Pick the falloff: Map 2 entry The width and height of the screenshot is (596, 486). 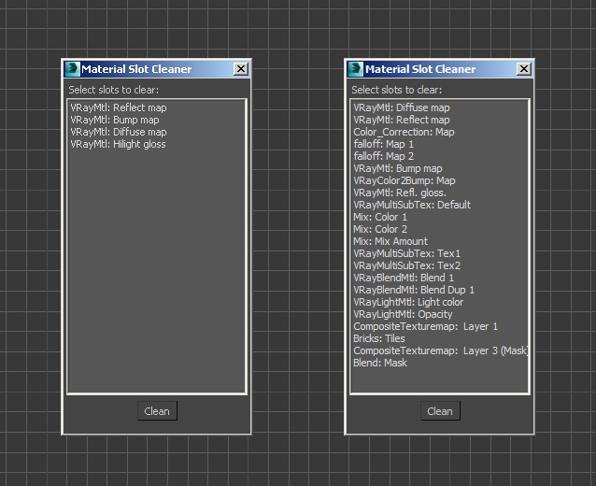(x=383, y=156)
